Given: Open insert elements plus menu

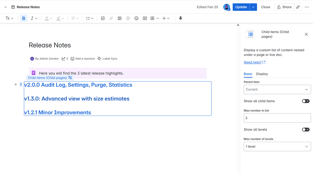Looking at the screenshot, I should (166, 18).
